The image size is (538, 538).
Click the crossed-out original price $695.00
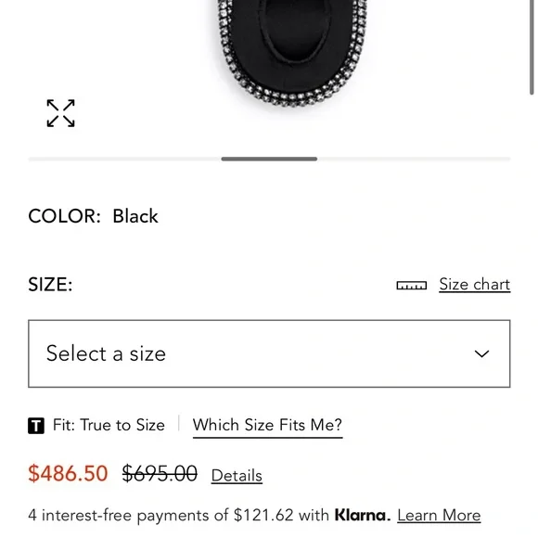click(x=160, y=473)
